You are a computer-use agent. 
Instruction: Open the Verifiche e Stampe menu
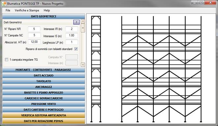coord(27,11)
